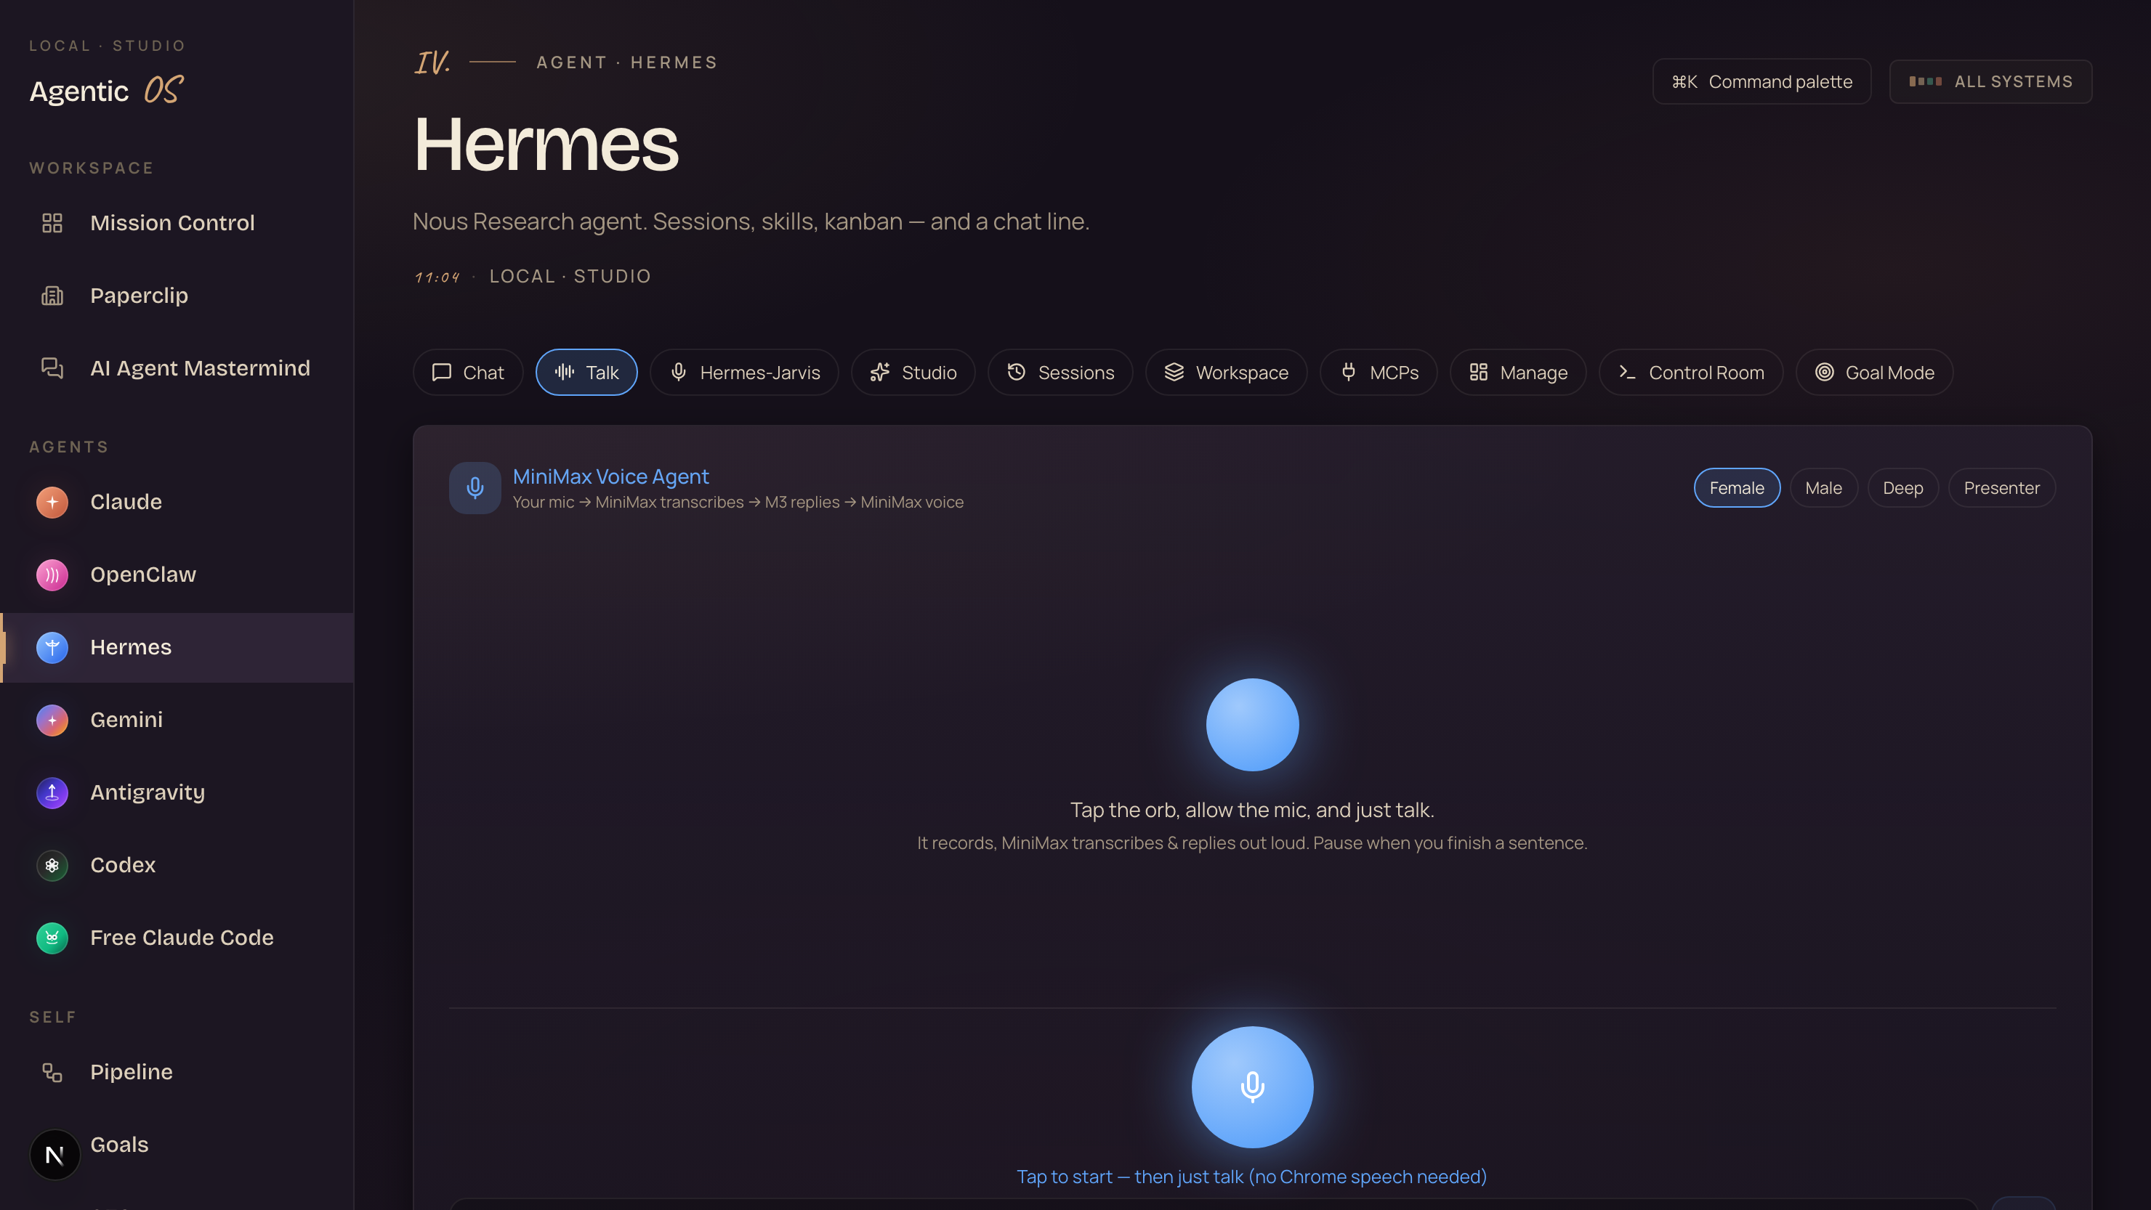The width and height of the screenshot is (2151, 1210).
Task: Open the Studio tab
Action: [x=913, y=372]
